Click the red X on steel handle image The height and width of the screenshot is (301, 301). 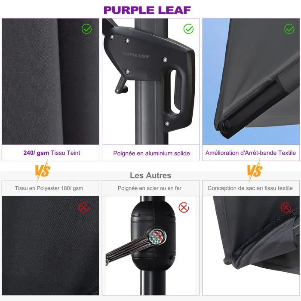point(184,208)
